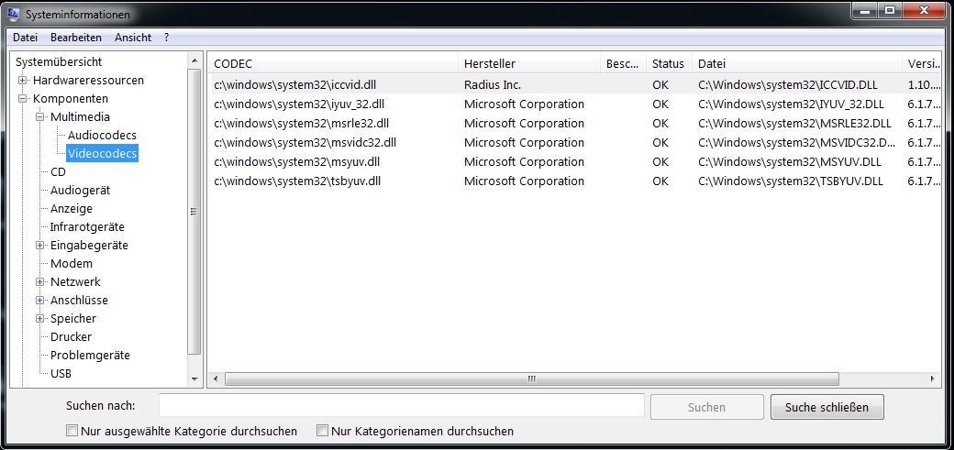Viewport: 954px width, 450px height.
Task: Click the 'Suchen nach' input field
Action: (401, 406)
